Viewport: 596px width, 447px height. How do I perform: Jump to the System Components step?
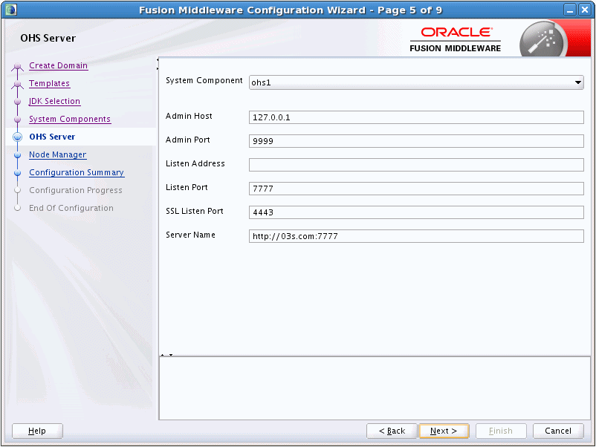[x=70, y=120]
